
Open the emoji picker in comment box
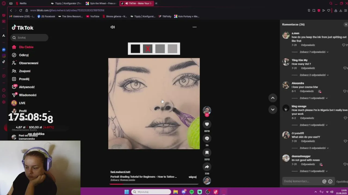(x=330, y=181)
